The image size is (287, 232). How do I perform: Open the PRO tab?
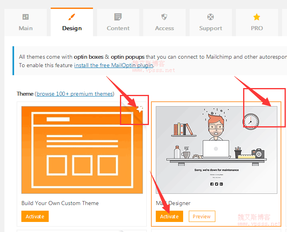click(257, 28)
